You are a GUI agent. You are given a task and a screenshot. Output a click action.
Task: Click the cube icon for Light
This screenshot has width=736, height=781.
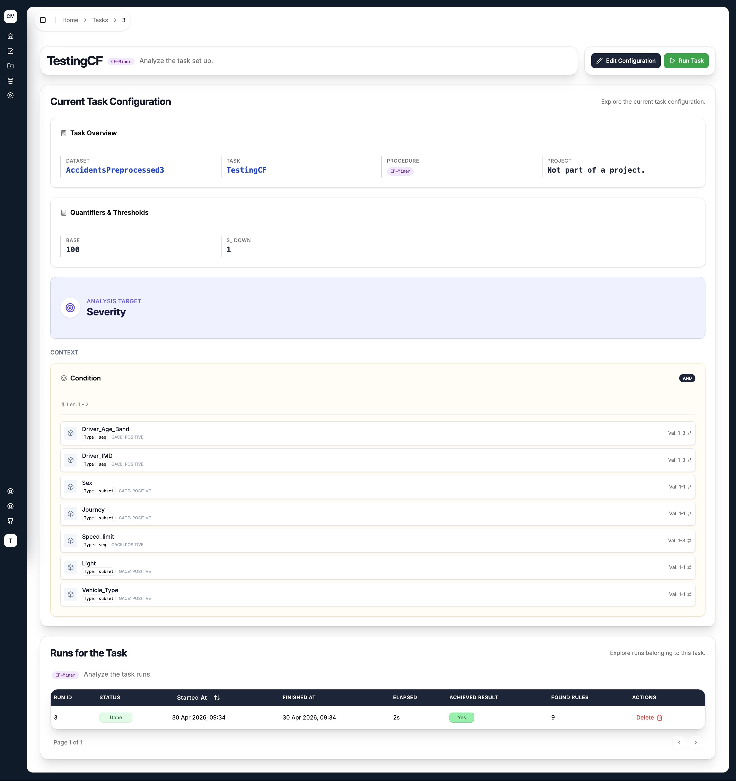[x=71, y=567]
